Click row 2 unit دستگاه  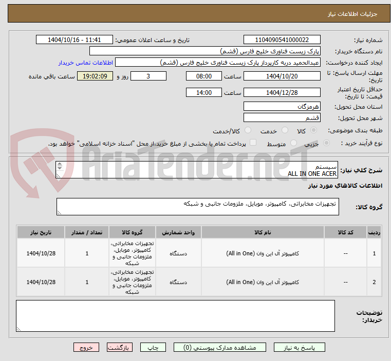coord(178,283)
